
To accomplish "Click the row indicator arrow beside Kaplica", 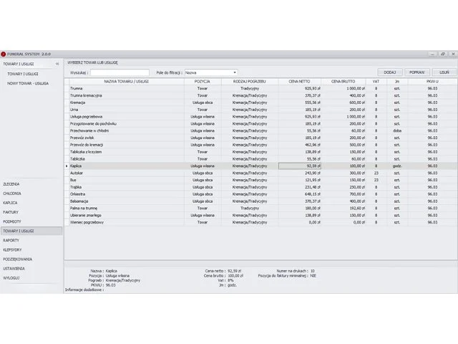I will click(x=67, y=166).
